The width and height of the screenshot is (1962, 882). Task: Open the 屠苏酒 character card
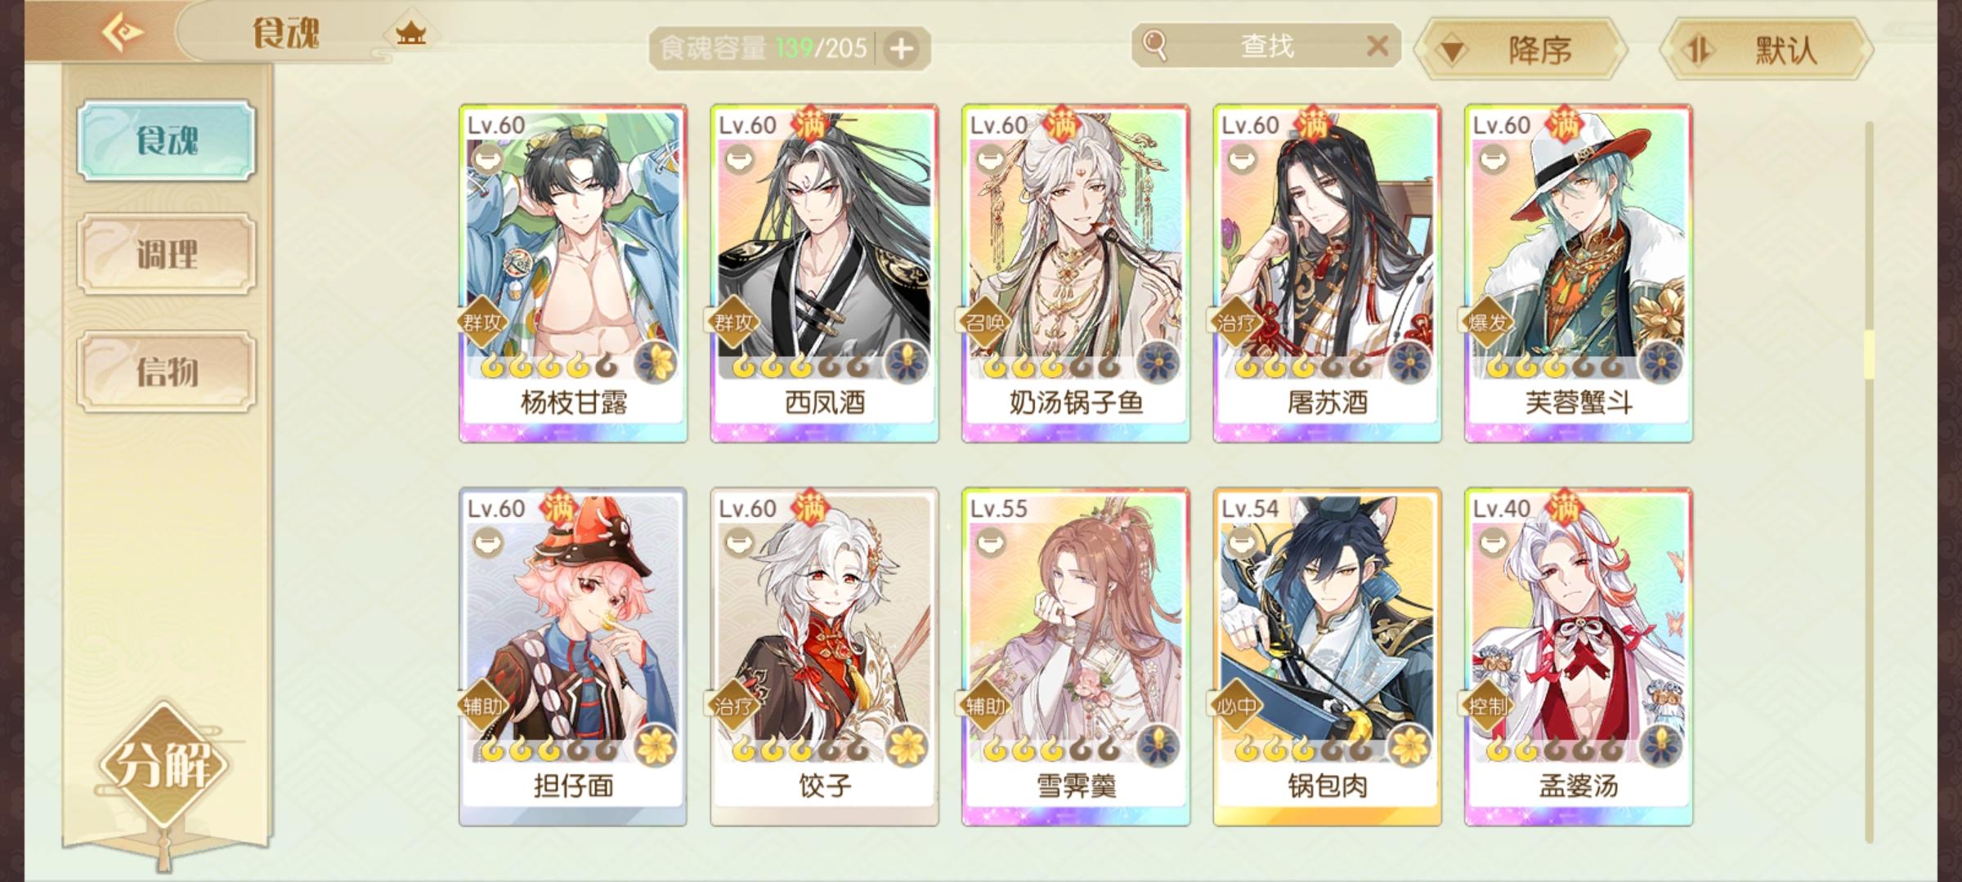click(x=1327, y=274)
